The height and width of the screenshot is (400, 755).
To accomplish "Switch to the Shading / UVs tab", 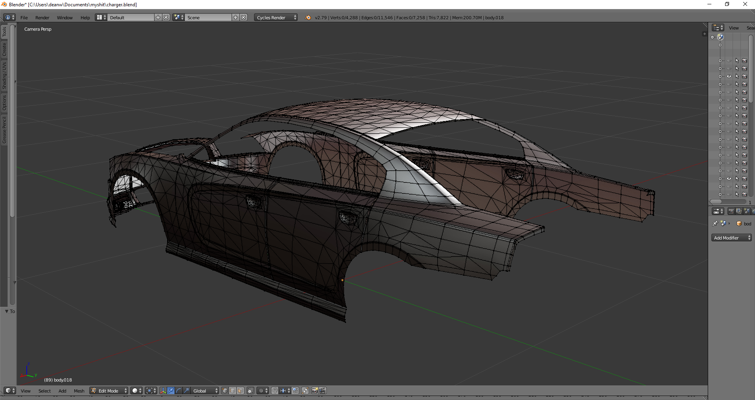I will click(x=4, y=75).
